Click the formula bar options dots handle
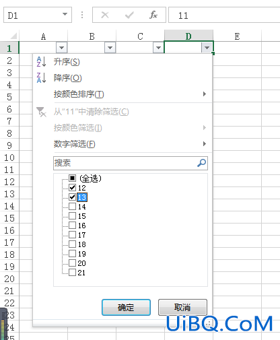The height and width of the screenshot is (340, 280). (x=82, y=15)
